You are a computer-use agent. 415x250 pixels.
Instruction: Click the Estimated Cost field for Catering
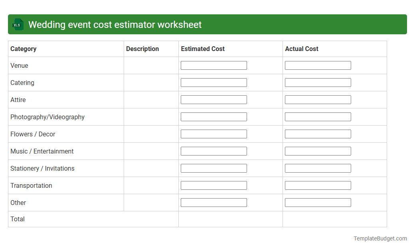[x=213, y=82]
